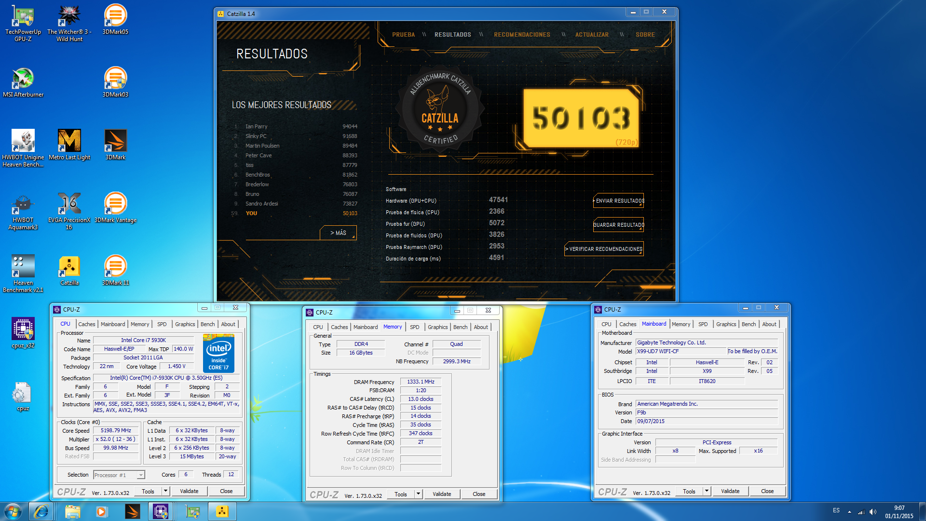Open 3DMark desktop icon
This screenshot has height=521, width=926.
pyautogui.click(x=115, y=145)
